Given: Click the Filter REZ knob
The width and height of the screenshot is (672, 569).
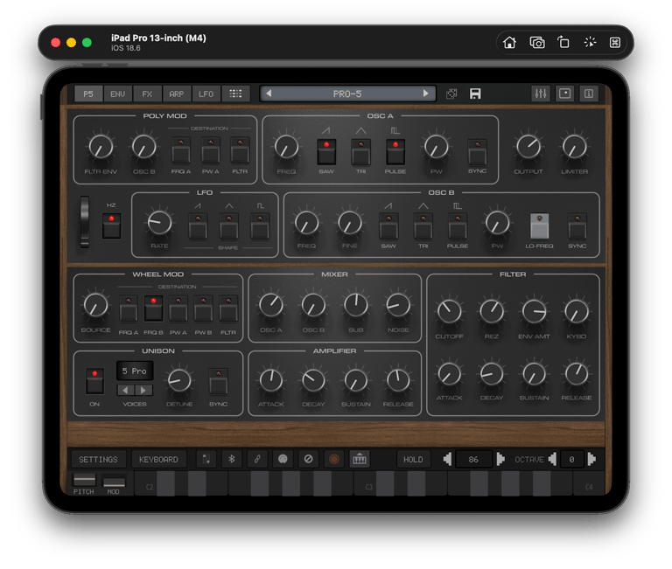Looking at the screenshot, I should click(x=492, y=311).
